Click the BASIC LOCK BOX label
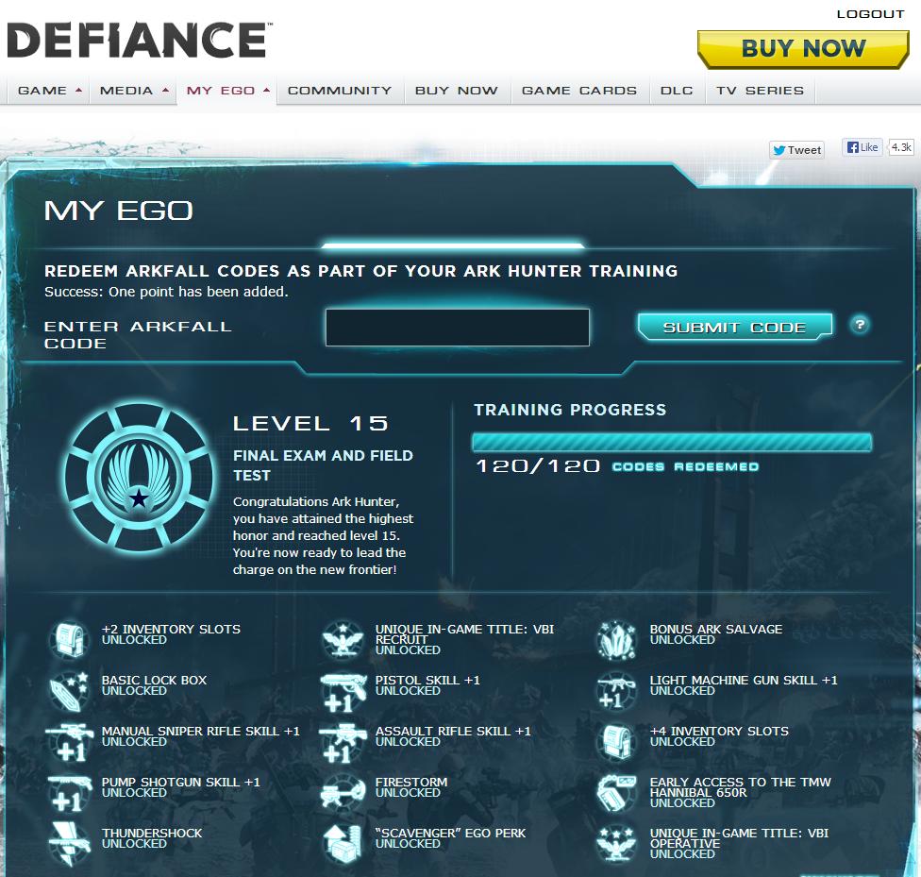The height and width of the screenshot is (877, 921). [154, 680]
